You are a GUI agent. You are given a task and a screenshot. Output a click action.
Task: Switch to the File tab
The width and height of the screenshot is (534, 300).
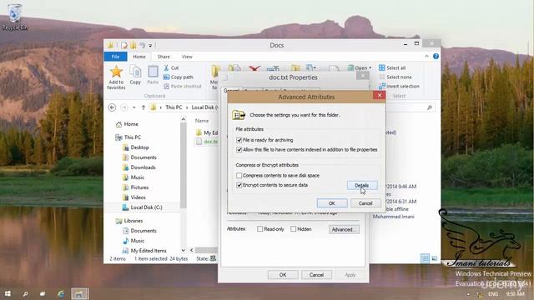(115, 57)
